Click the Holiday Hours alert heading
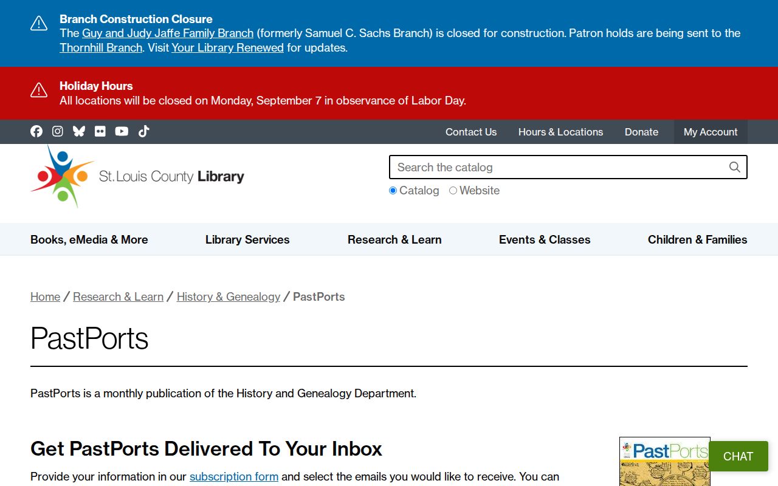Viewport: 778px width, 486px height. (x=96, y=86)
